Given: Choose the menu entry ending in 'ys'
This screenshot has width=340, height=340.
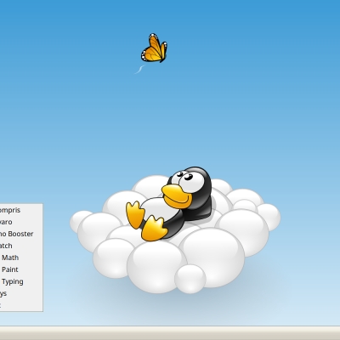Looking at the screenshot, I should [21, 293].
